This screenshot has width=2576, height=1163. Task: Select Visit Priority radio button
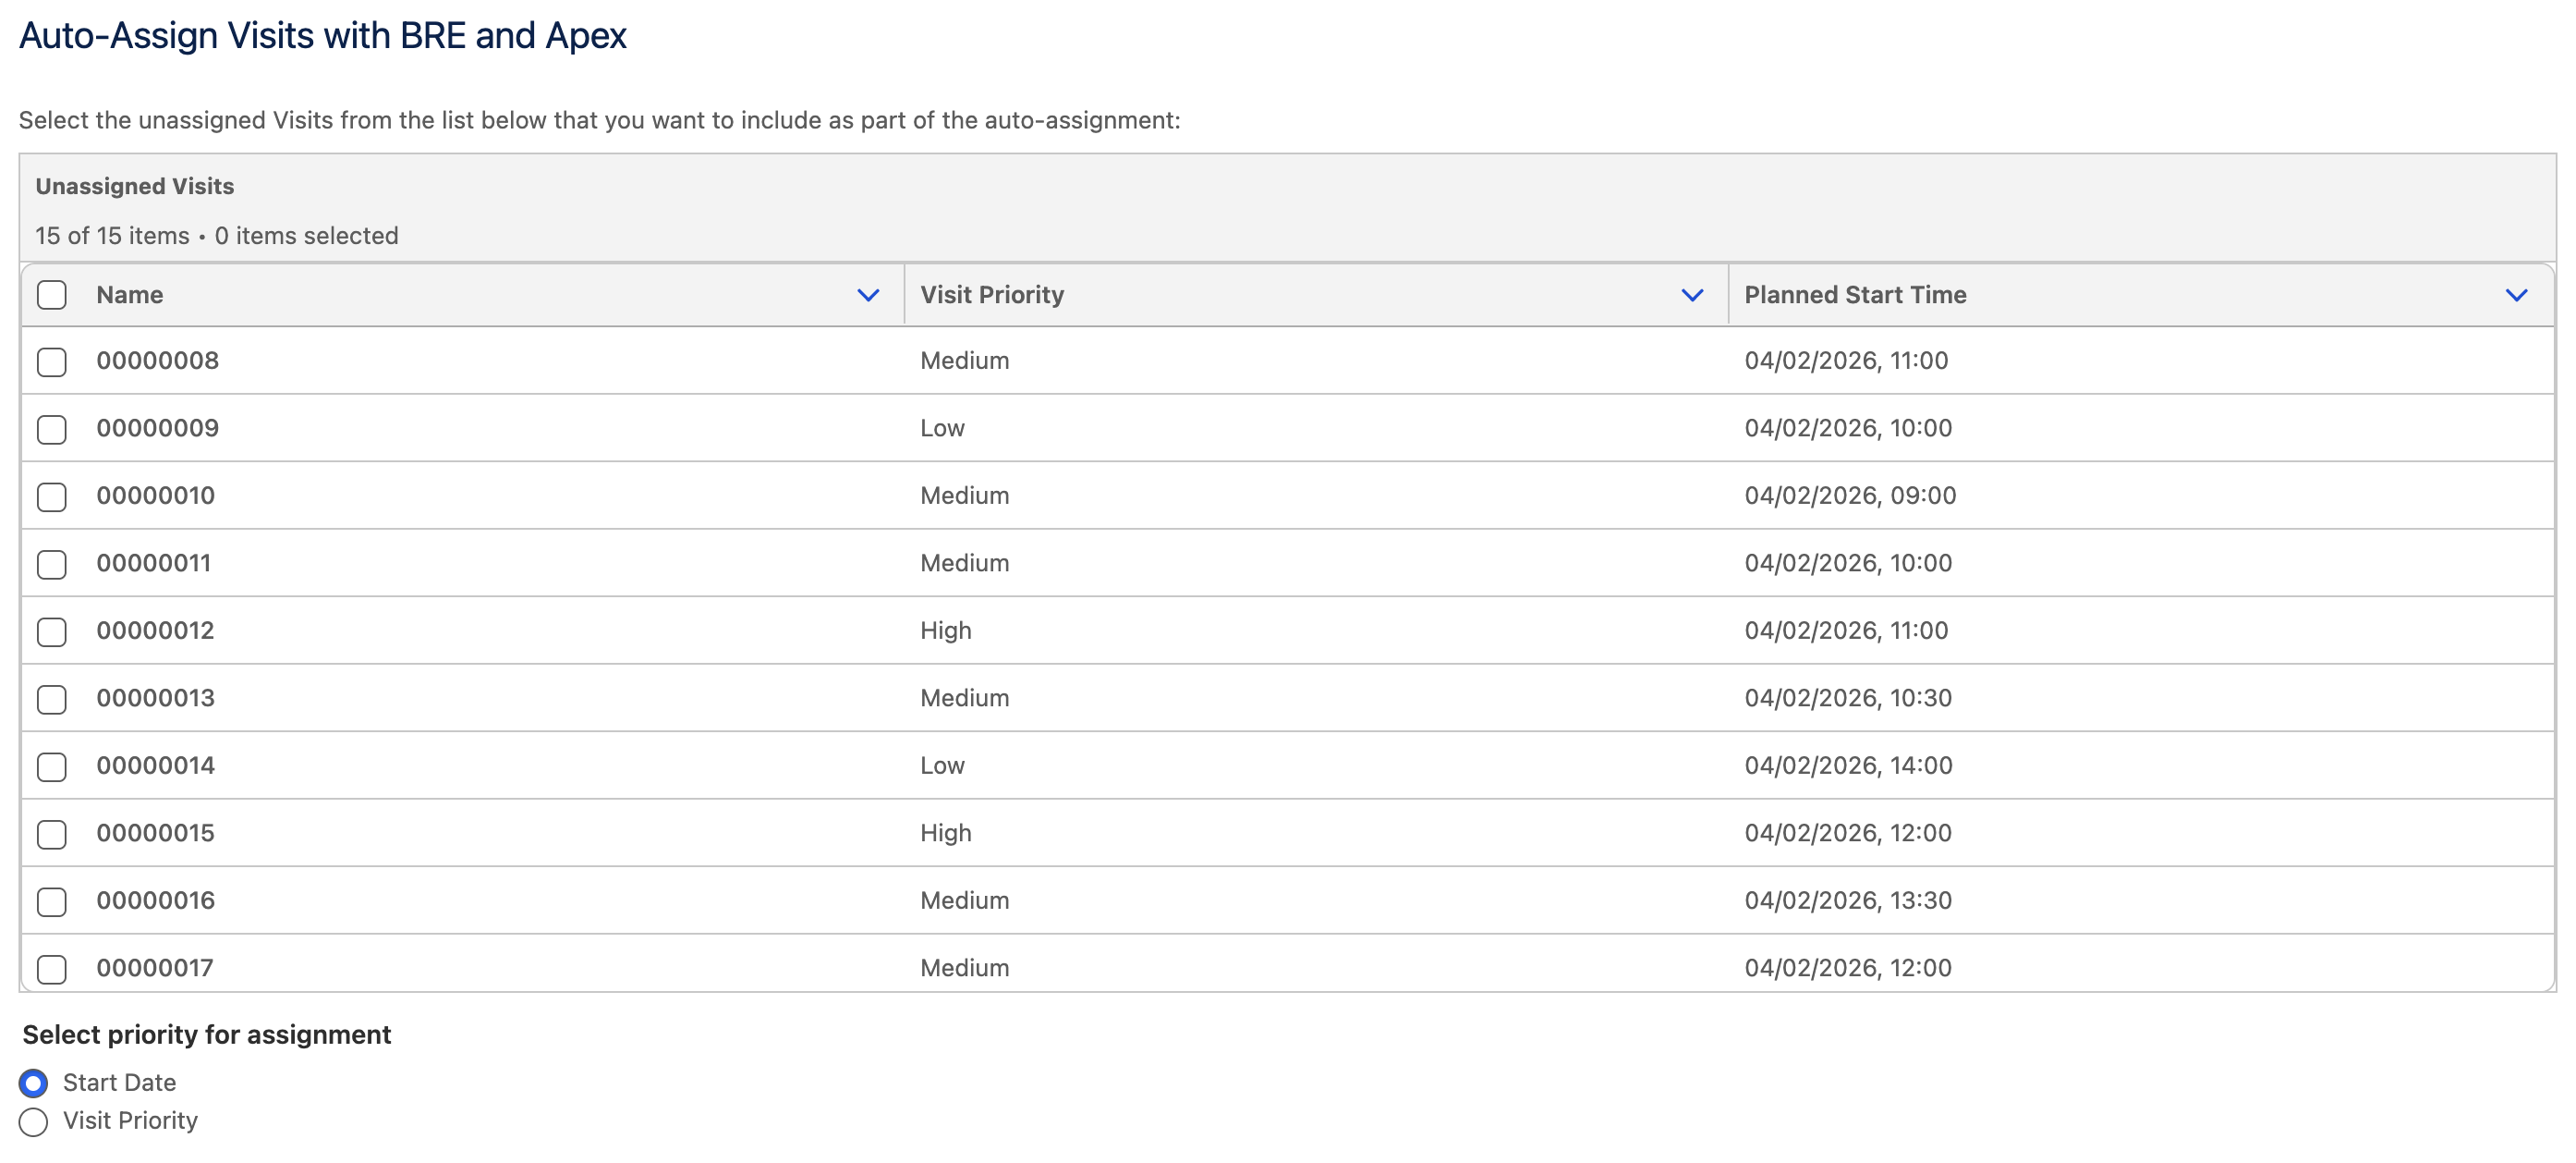click(33, 1122)
